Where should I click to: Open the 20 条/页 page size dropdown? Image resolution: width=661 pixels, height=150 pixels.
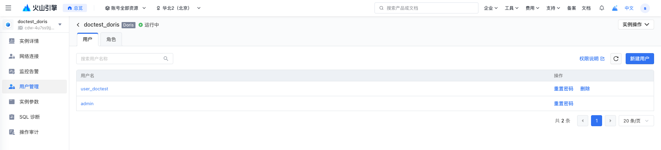point(636,121)
